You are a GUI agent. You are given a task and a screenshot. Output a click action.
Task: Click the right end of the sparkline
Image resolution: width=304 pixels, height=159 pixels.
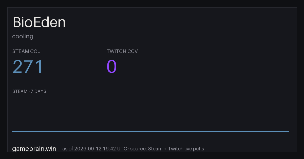click(289, 131)
